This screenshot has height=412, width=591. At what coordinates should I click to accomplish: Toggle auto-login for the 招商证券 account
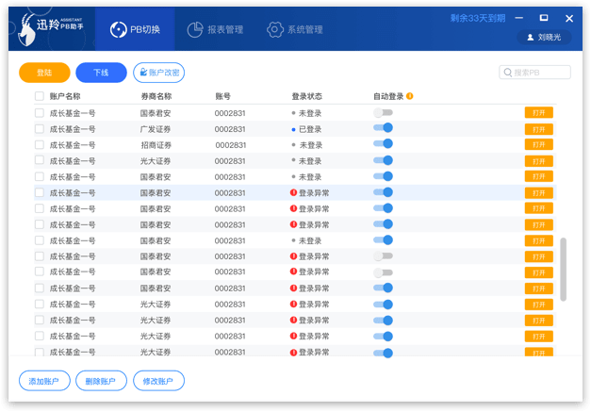pyautogui.click(x=383, y=144)
